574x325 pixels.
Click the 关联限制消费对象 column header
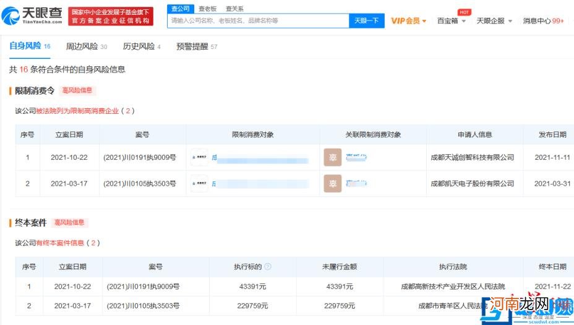373,134
